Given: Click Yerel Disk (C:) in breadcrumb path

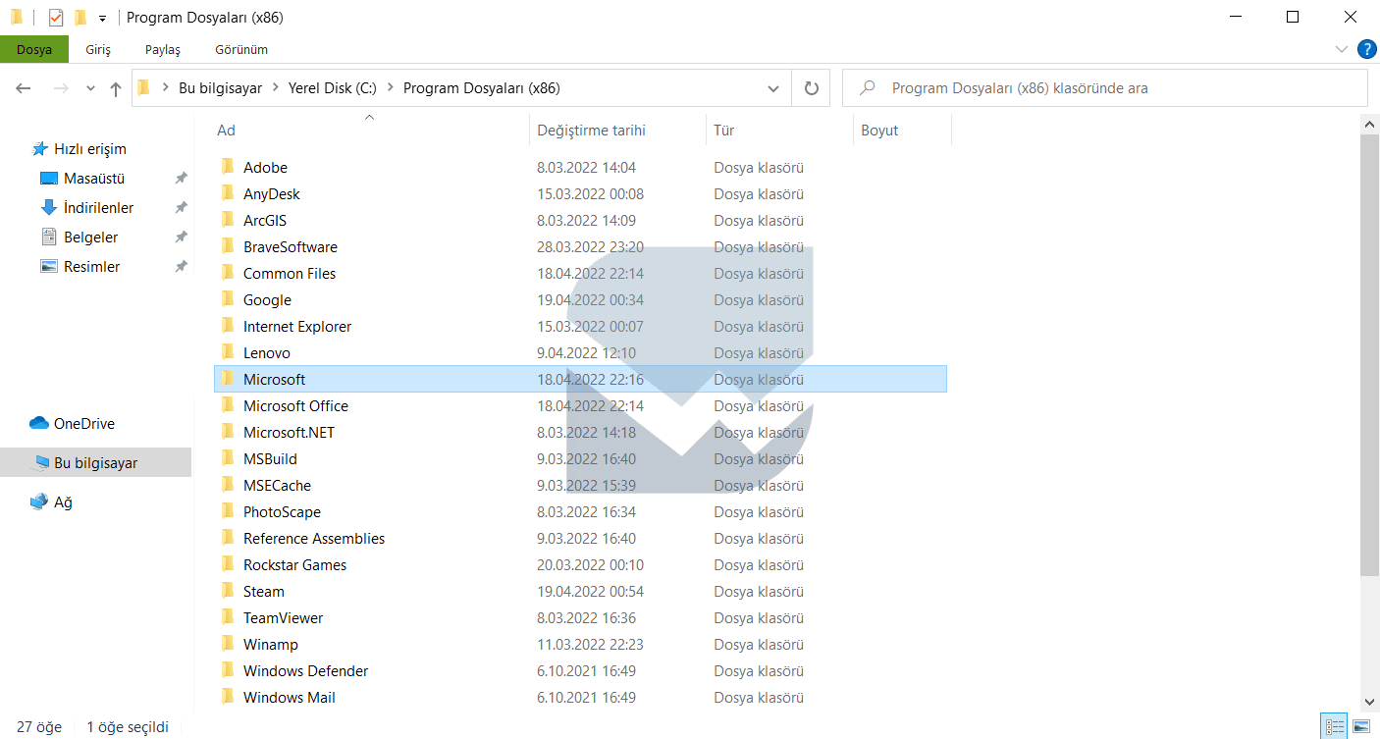Looking at the screenshot, I should tap(332, 88).
